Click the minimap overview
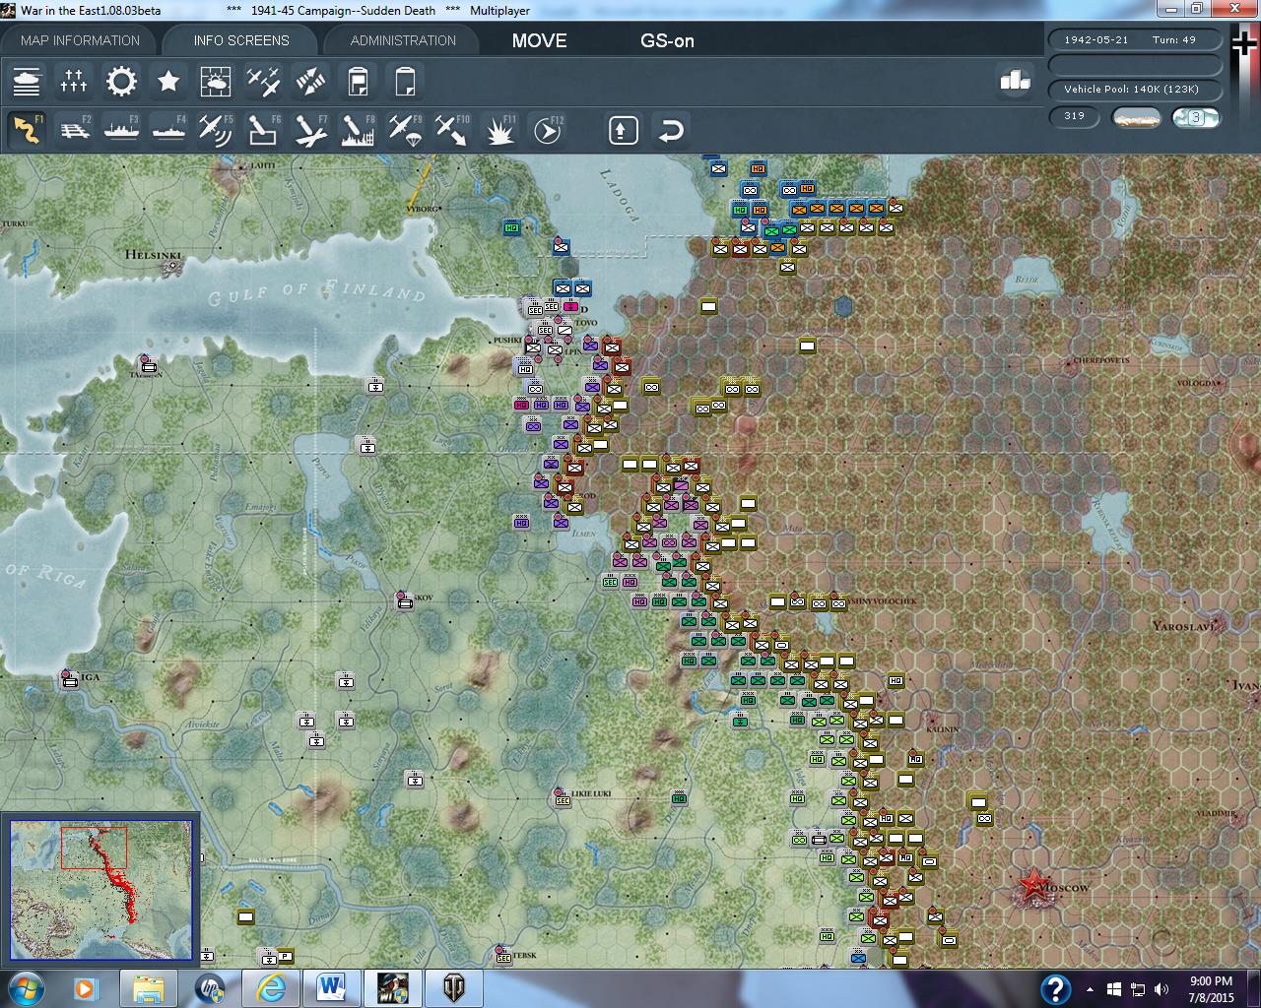The image size is (1261, 1008). coord(100,889)
